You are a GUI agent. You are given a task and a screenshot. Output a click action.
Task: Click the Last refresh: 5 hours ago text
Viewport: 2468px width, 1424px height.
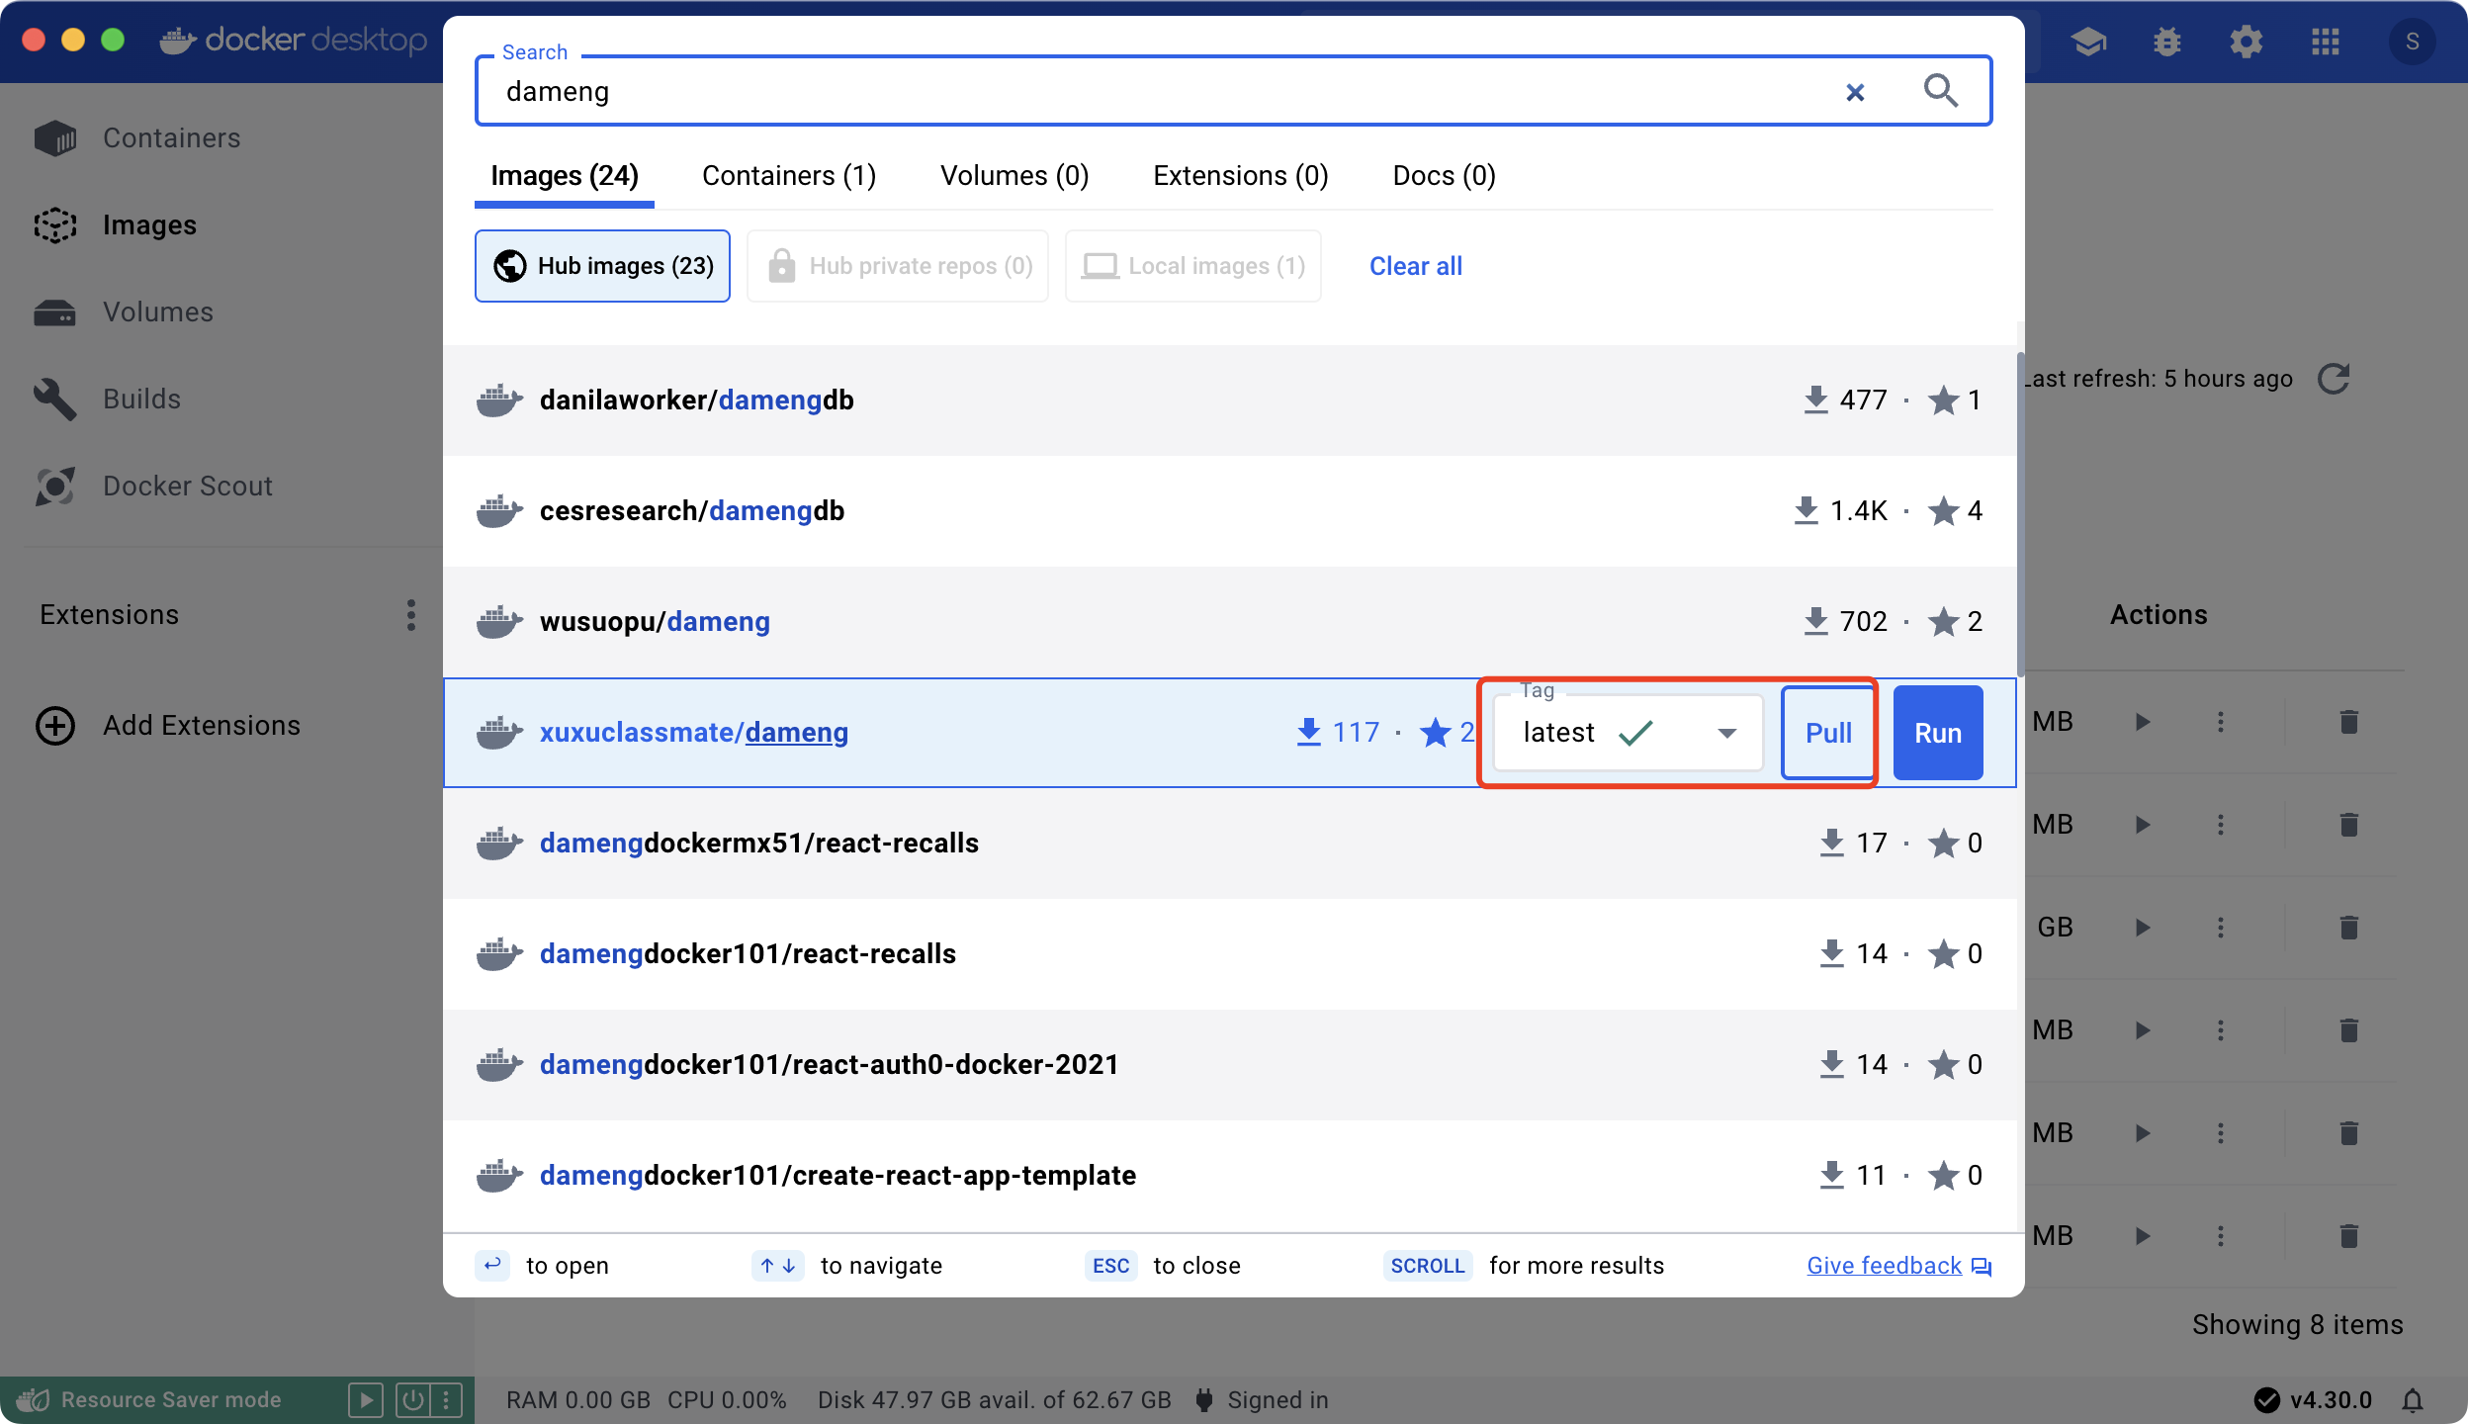(x=2159, y=378)
